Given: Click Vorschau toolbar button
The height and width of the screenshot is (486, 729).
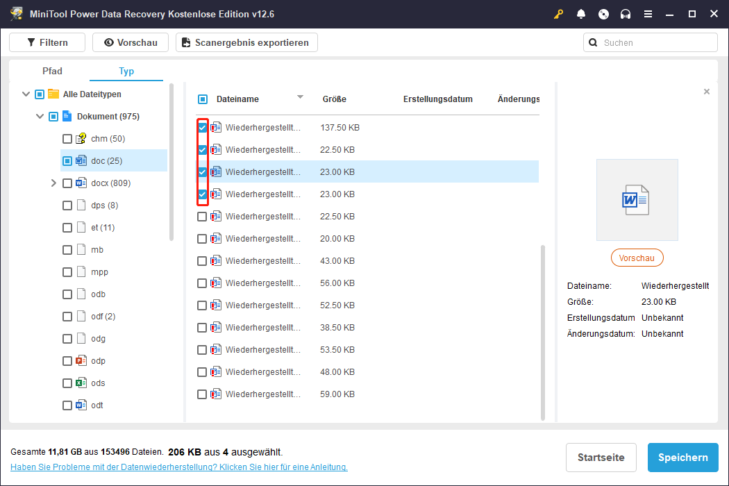Looking at the screenshot, I should click(131, 42).
